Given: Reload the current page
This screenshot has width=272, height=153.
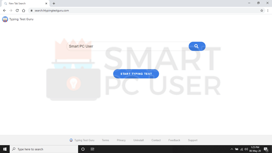Looking at the screenshot, I should coord(17,10).
